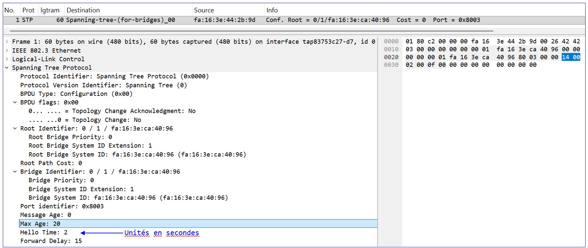The width and height of the screenshot is (588, 248).
Task: Expand the Logical-Link Control section
Action: click(7, 59)
